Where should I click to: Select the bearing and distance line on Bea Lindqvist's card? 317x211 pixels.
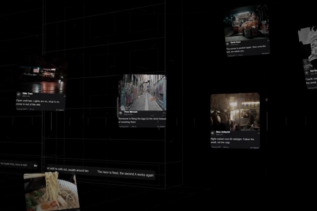220,147
